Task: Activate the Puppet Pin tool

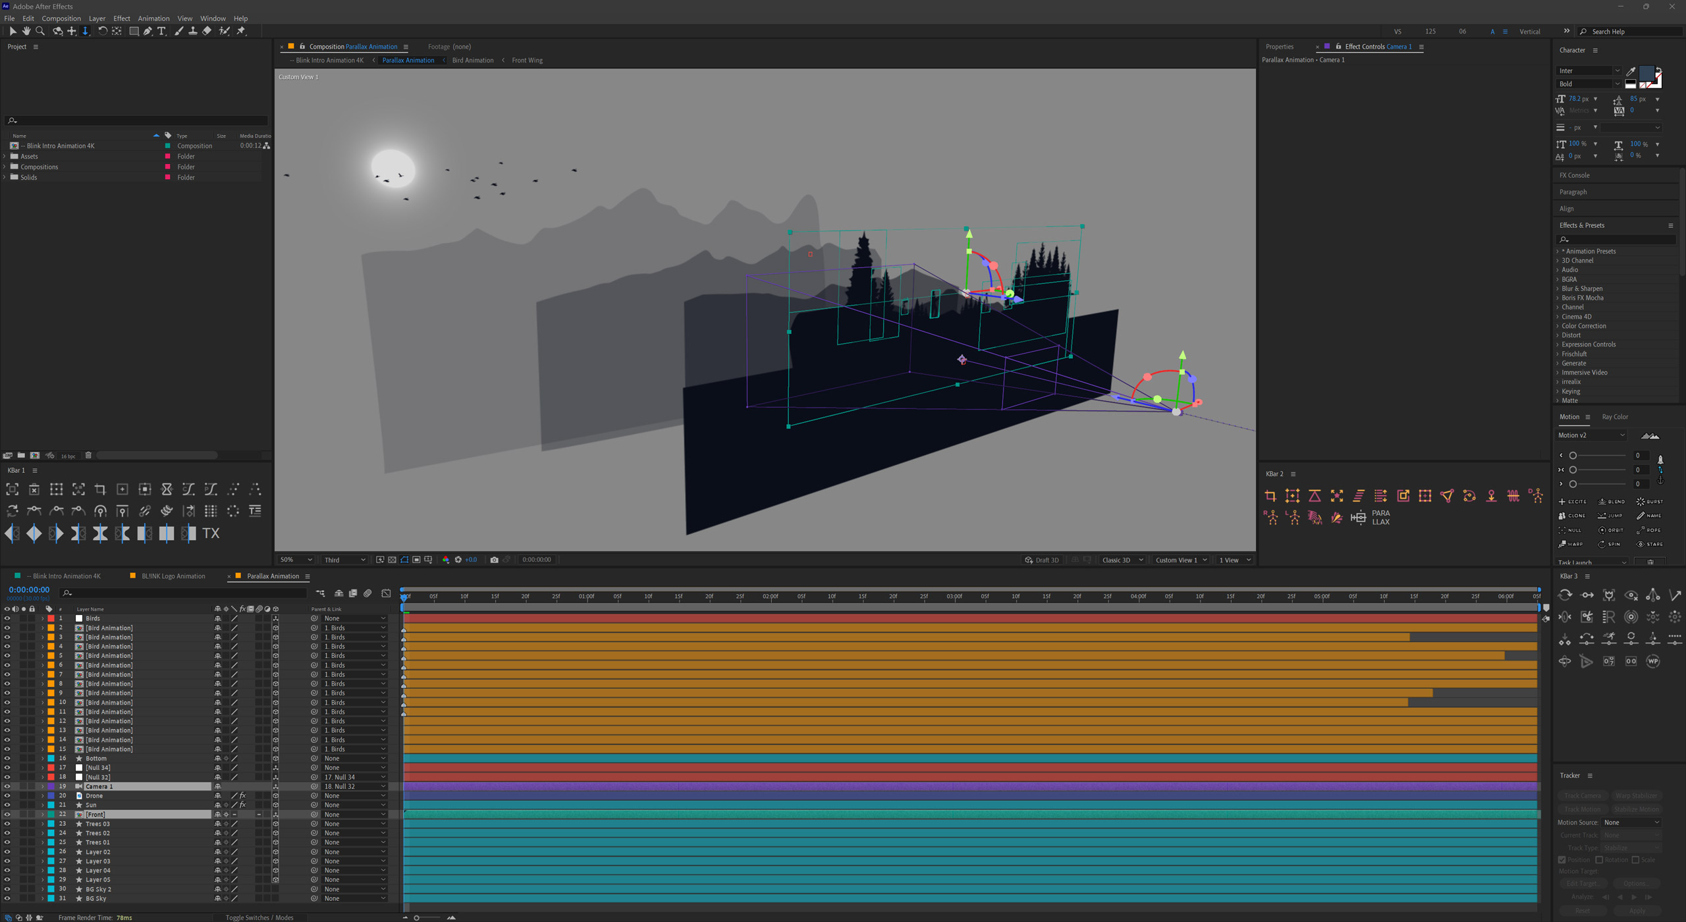Action: pos(241,31)
